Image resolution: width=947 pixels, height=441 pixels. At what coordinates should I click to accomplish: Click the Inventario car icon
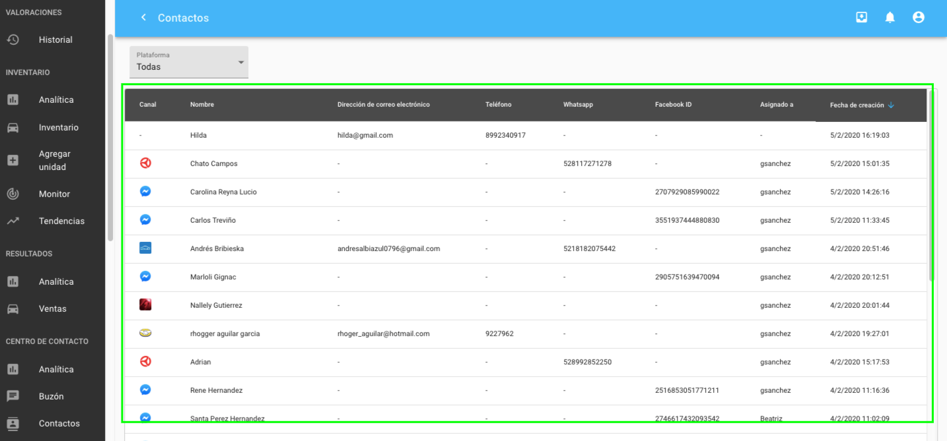click(x=13, y=127)
